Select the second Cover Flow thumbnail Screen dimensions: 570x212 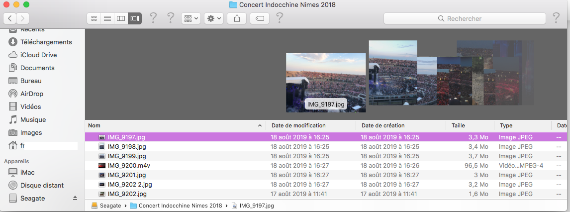tap(392, 73)
